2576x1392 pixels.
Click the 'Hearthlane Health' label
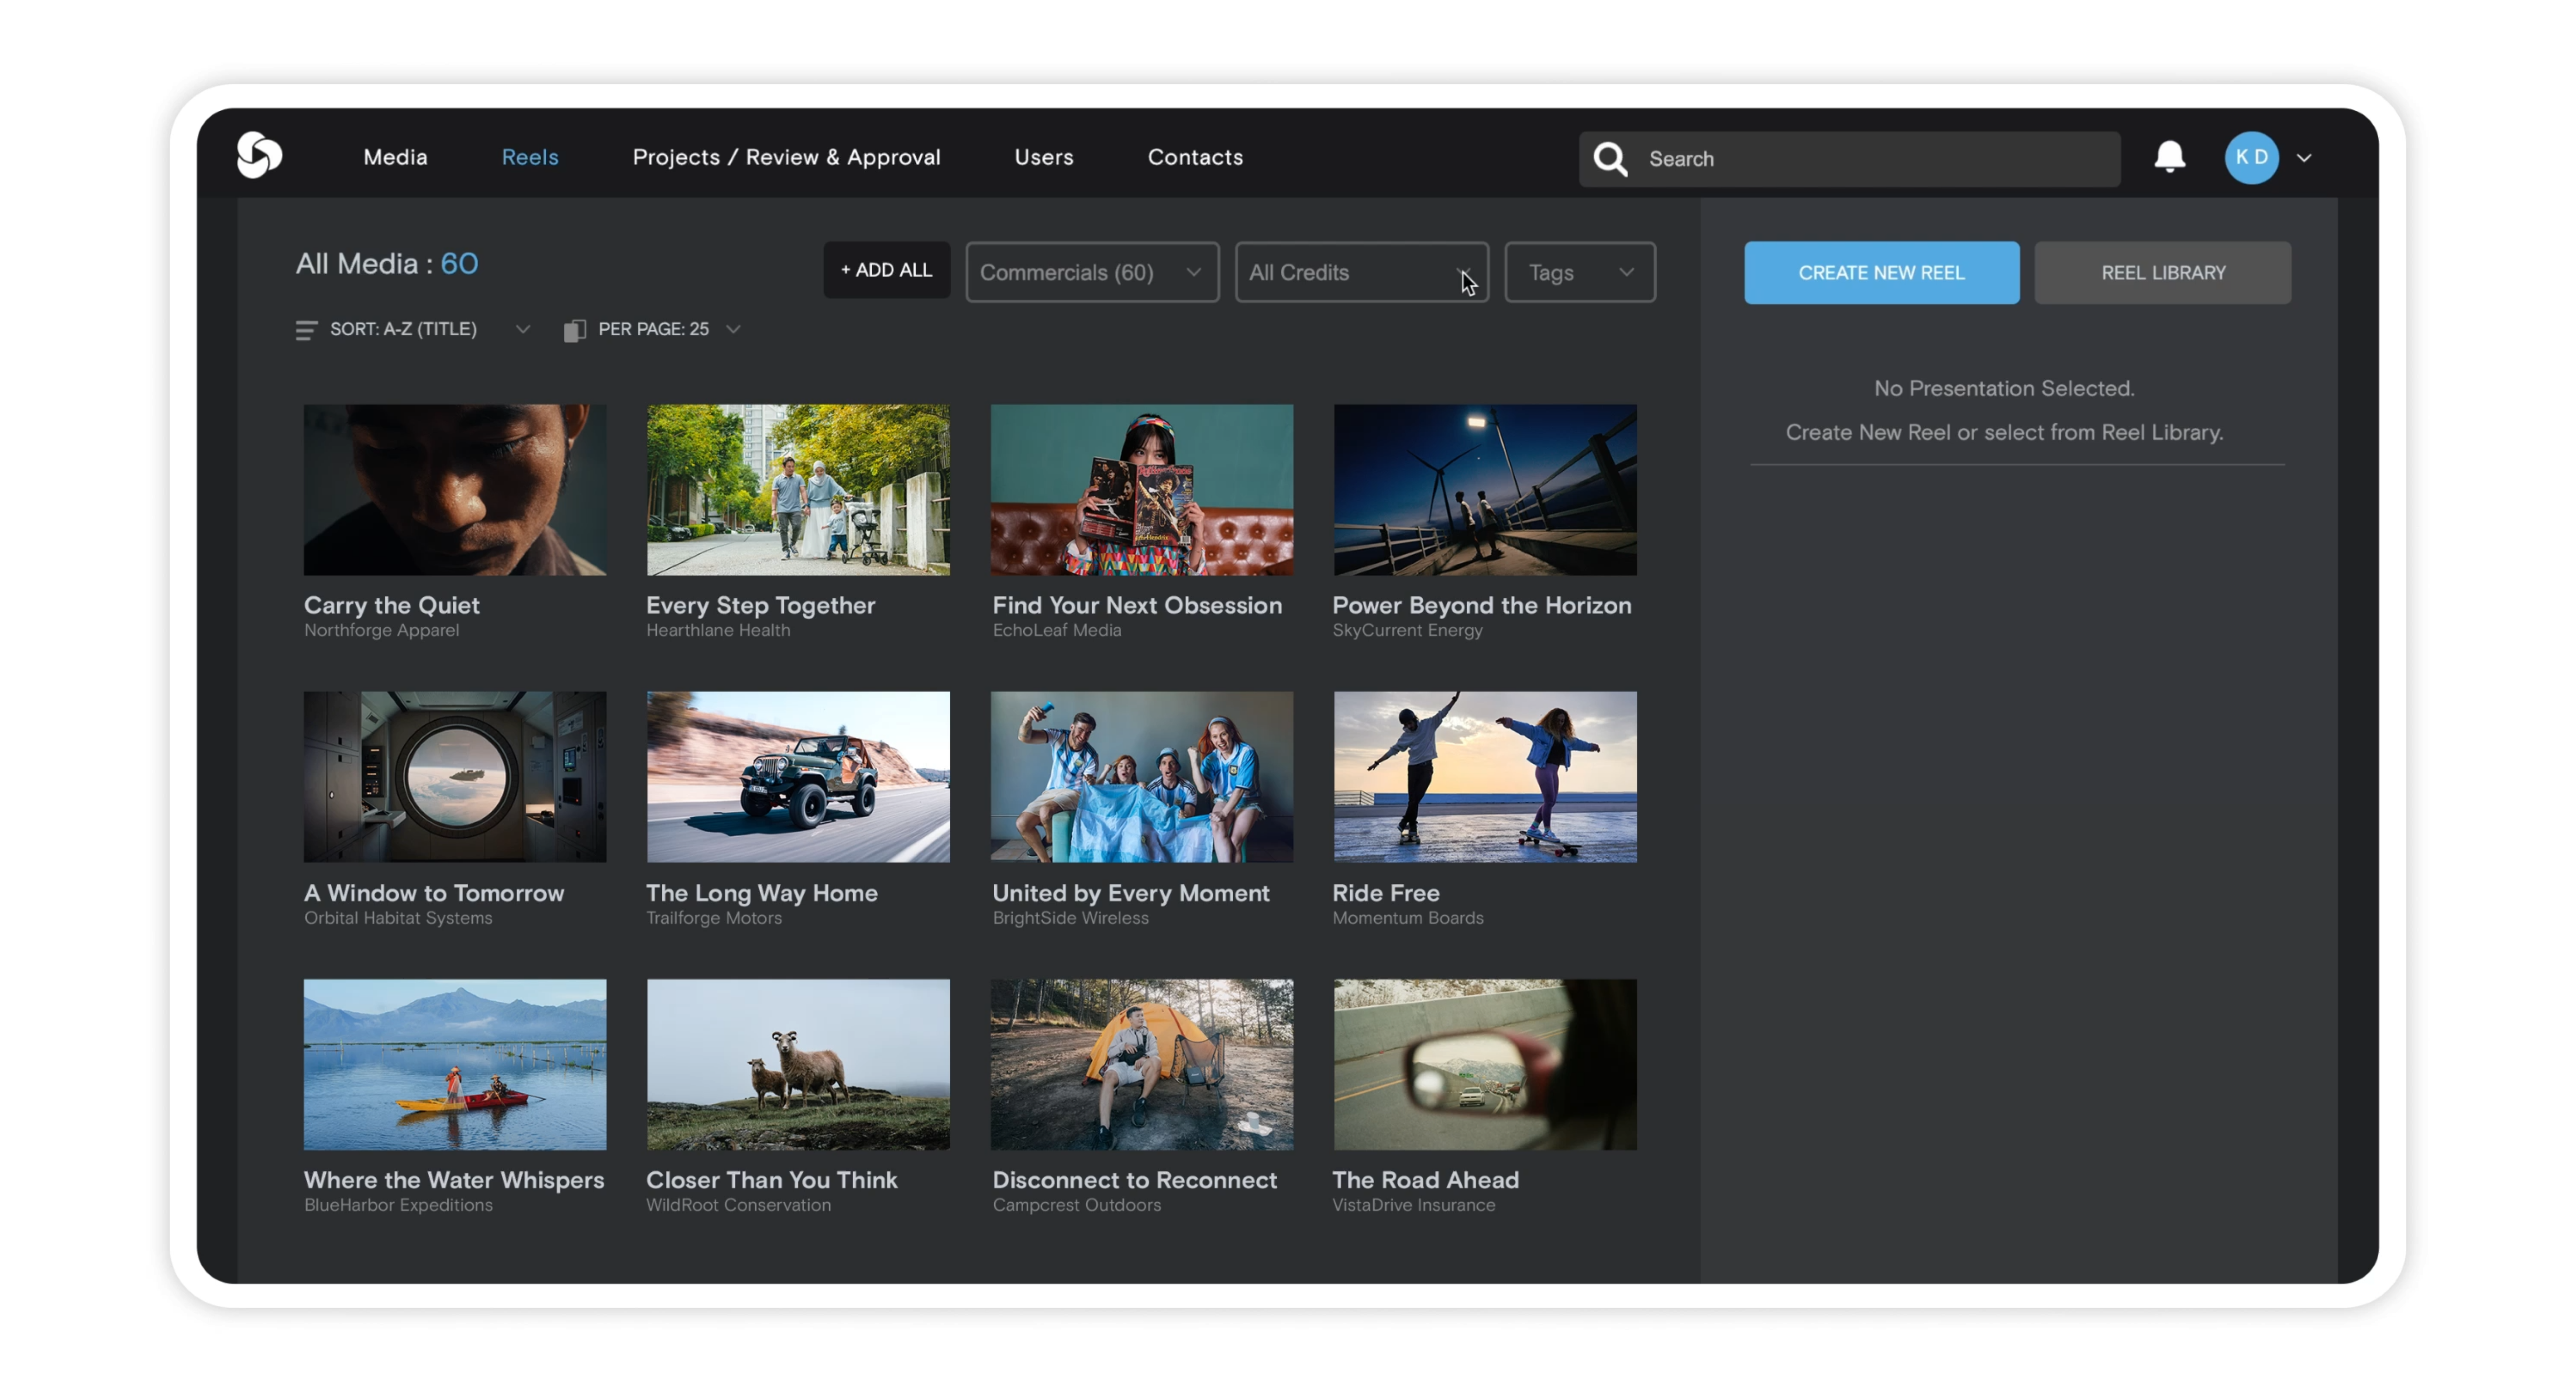click(x=718, y=630)
